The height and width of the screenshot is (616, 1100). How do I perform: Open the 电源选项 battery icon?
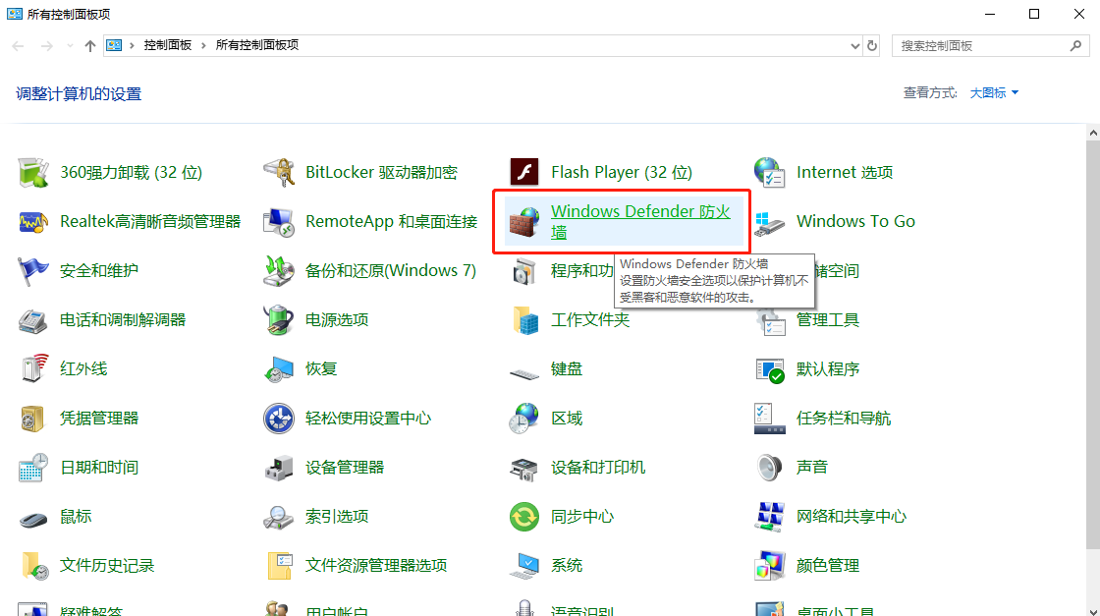pyautogui.click(x=279, y=320)
